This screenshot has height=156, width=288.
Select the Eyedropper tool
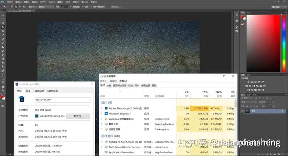[x=2, y=35]
